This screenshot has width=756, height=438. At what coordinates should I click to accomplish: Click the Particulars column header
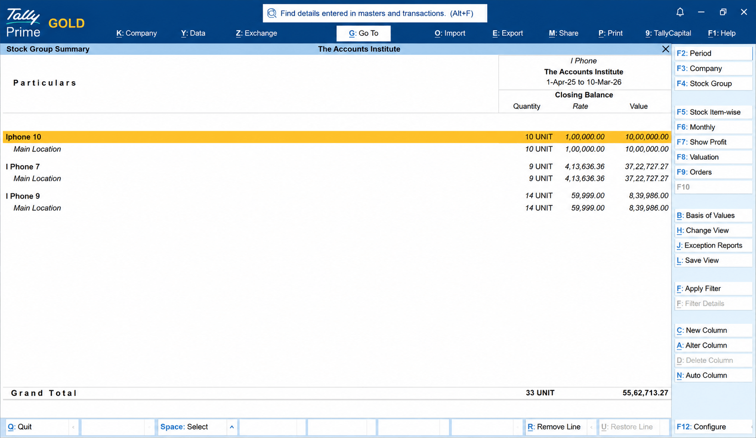pyautogui.click(x=45, y=83)
